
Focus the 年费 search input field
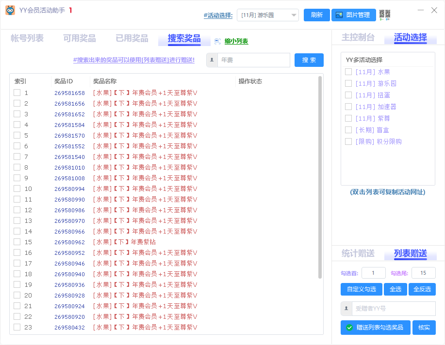pyautogui.click(x=254, y=60)
